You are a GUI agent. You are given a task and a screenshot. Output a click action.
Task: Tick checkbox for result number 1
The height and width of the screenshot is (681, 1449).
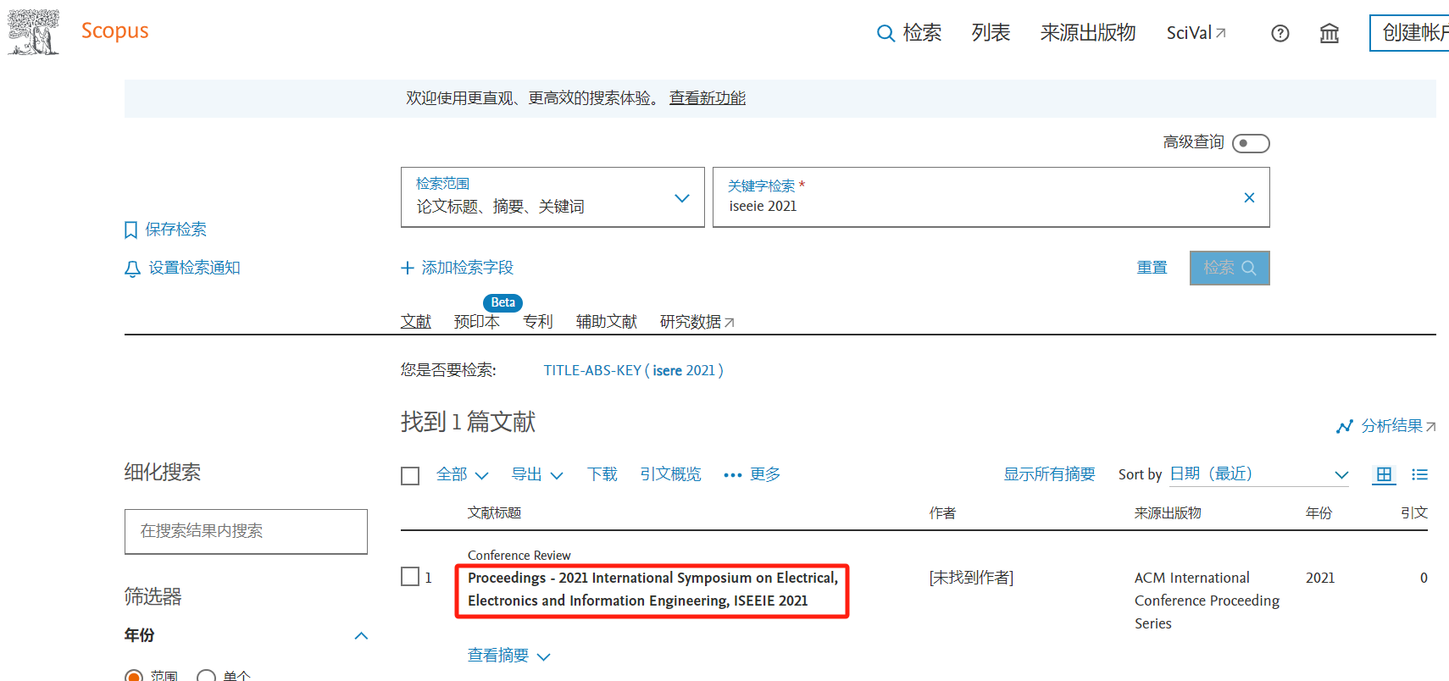(x=410, y=577)
